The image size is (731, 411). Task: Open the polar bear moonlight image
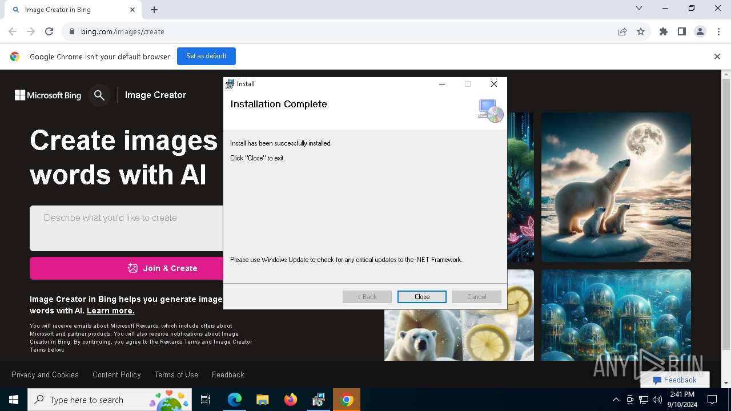pos(616,187)
